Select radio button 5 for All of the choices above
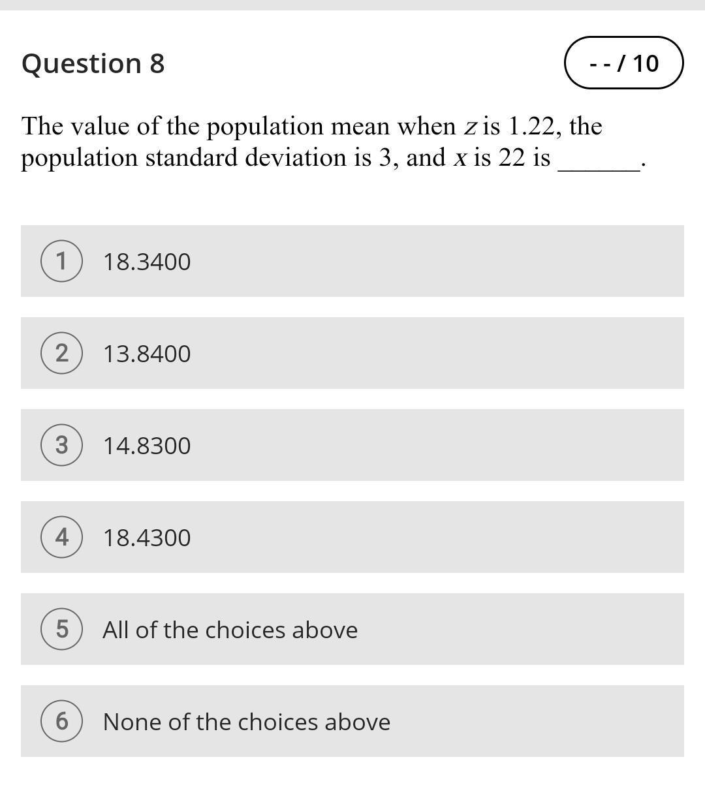 pyautogui.click(x=62, y=629)
